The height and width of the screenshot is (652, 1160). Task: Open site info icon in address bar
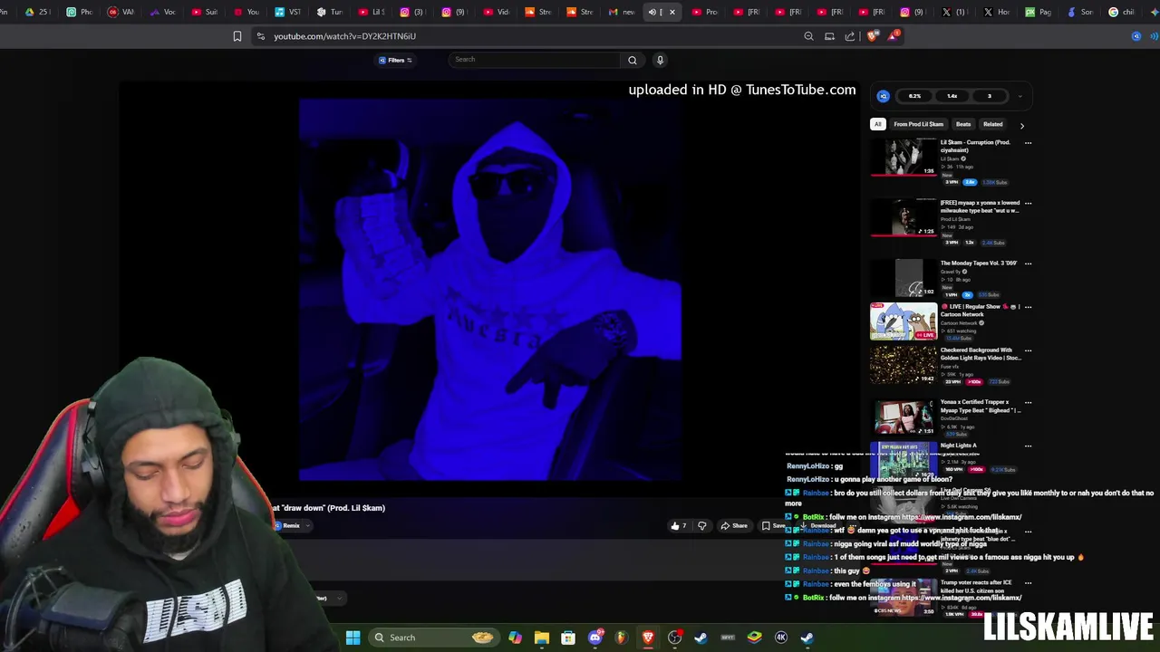261,36
